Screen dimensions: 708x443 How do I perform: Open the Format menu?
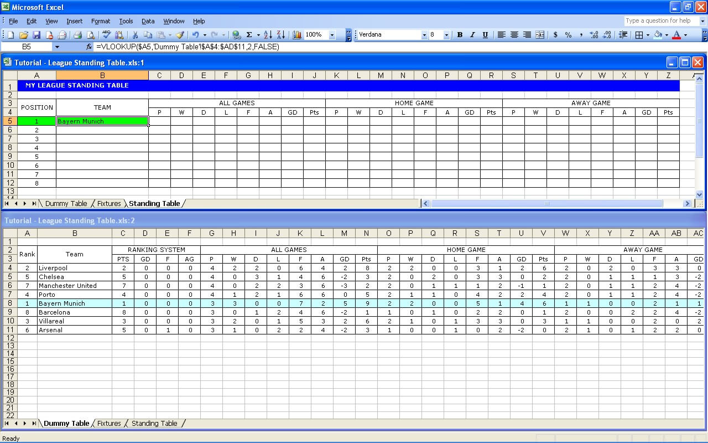click(101, 21)
